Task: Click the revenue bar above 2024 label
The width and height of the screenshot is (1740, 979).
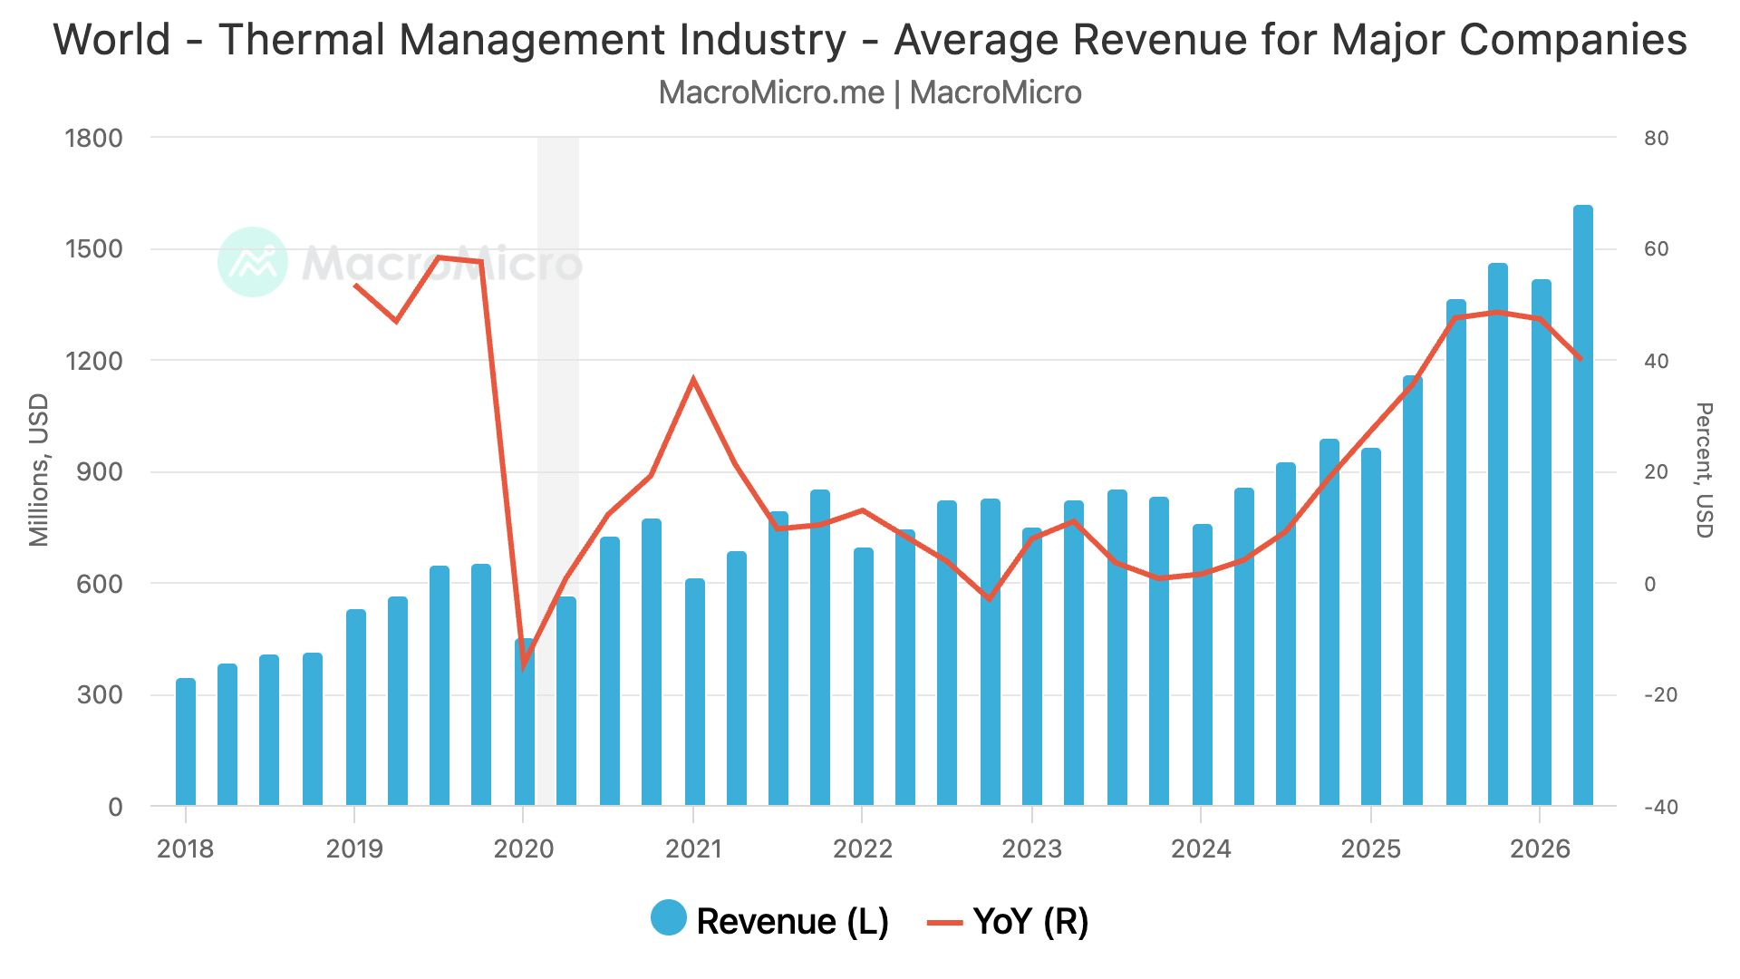Action: tap(1203, 664)
